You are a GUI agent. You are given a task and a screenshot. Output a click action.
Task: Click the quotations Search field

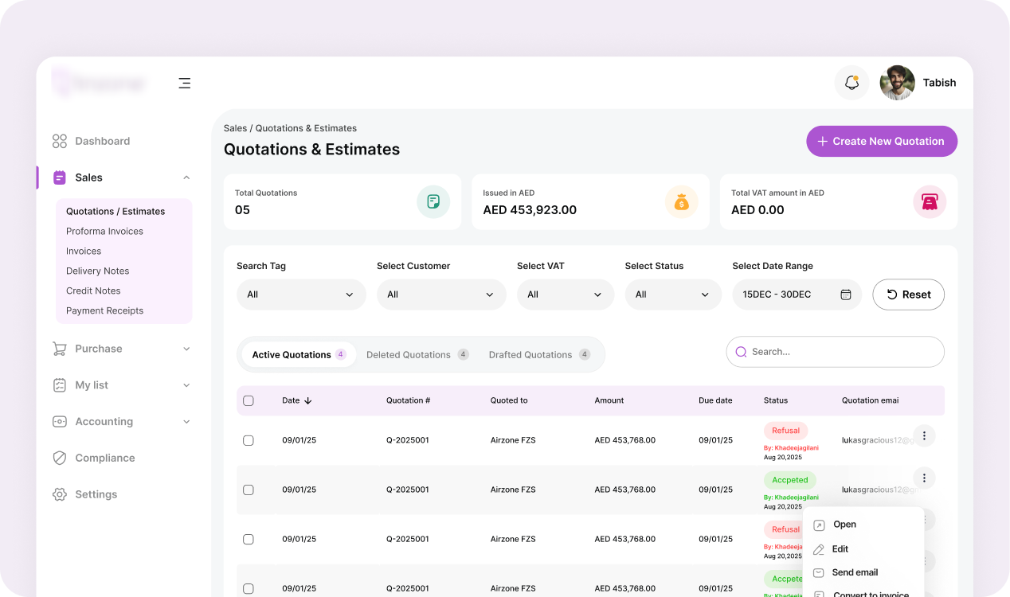(835, 352)
